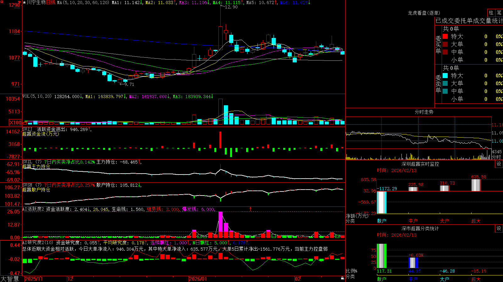This screenshot has height=282, width=503.
Task: Select the 12.90 high price marker
Action: click(x=231, y=7)
